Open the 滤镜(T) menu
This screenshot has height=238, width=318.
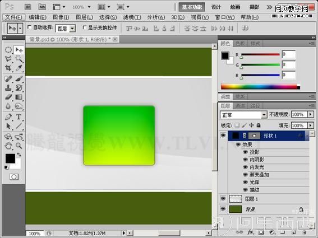click(x=132, y=17)
